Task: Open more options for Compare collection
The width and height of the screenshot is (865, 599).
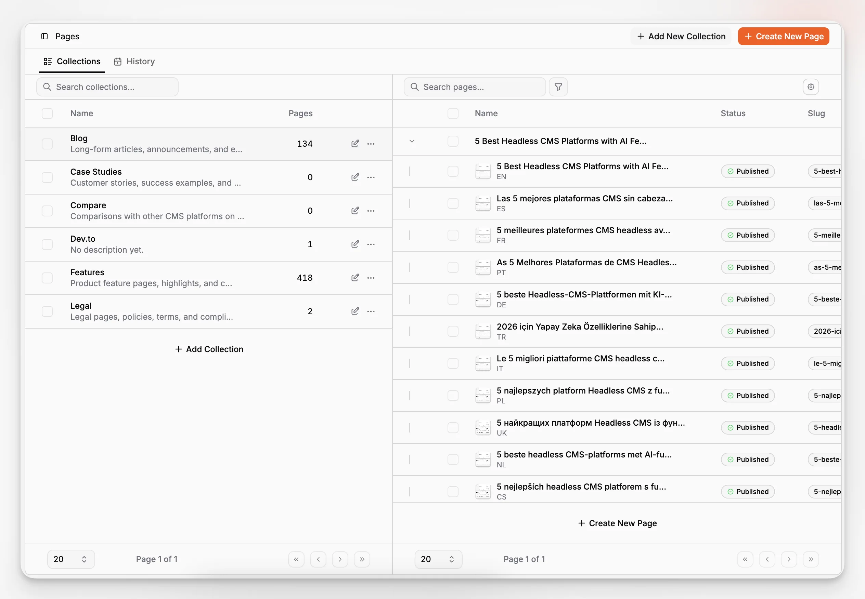Action: pos(371,211)
